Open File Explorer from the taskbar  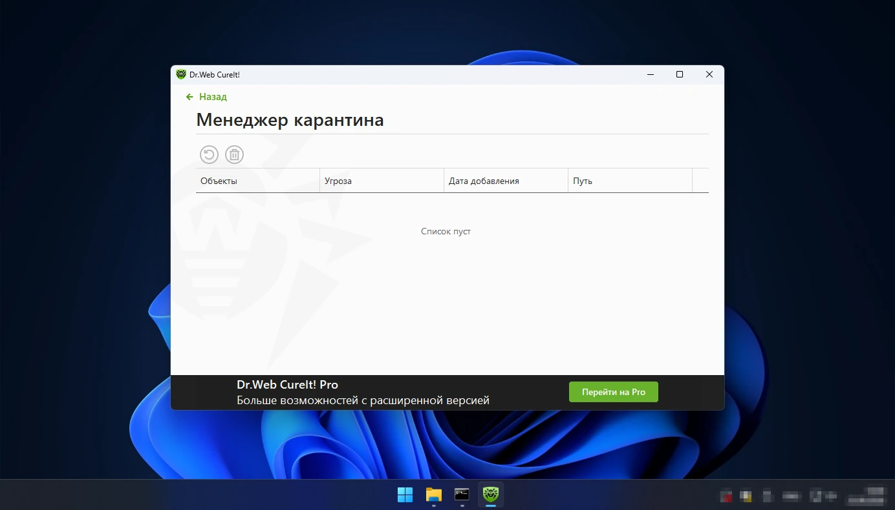pos(433,495)
